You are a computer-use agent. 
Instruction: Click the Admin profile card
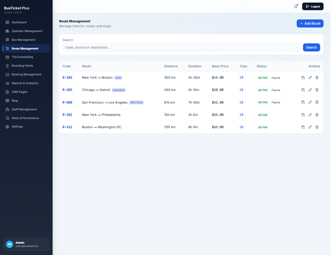pyautogui.click(x=26, y=244)
